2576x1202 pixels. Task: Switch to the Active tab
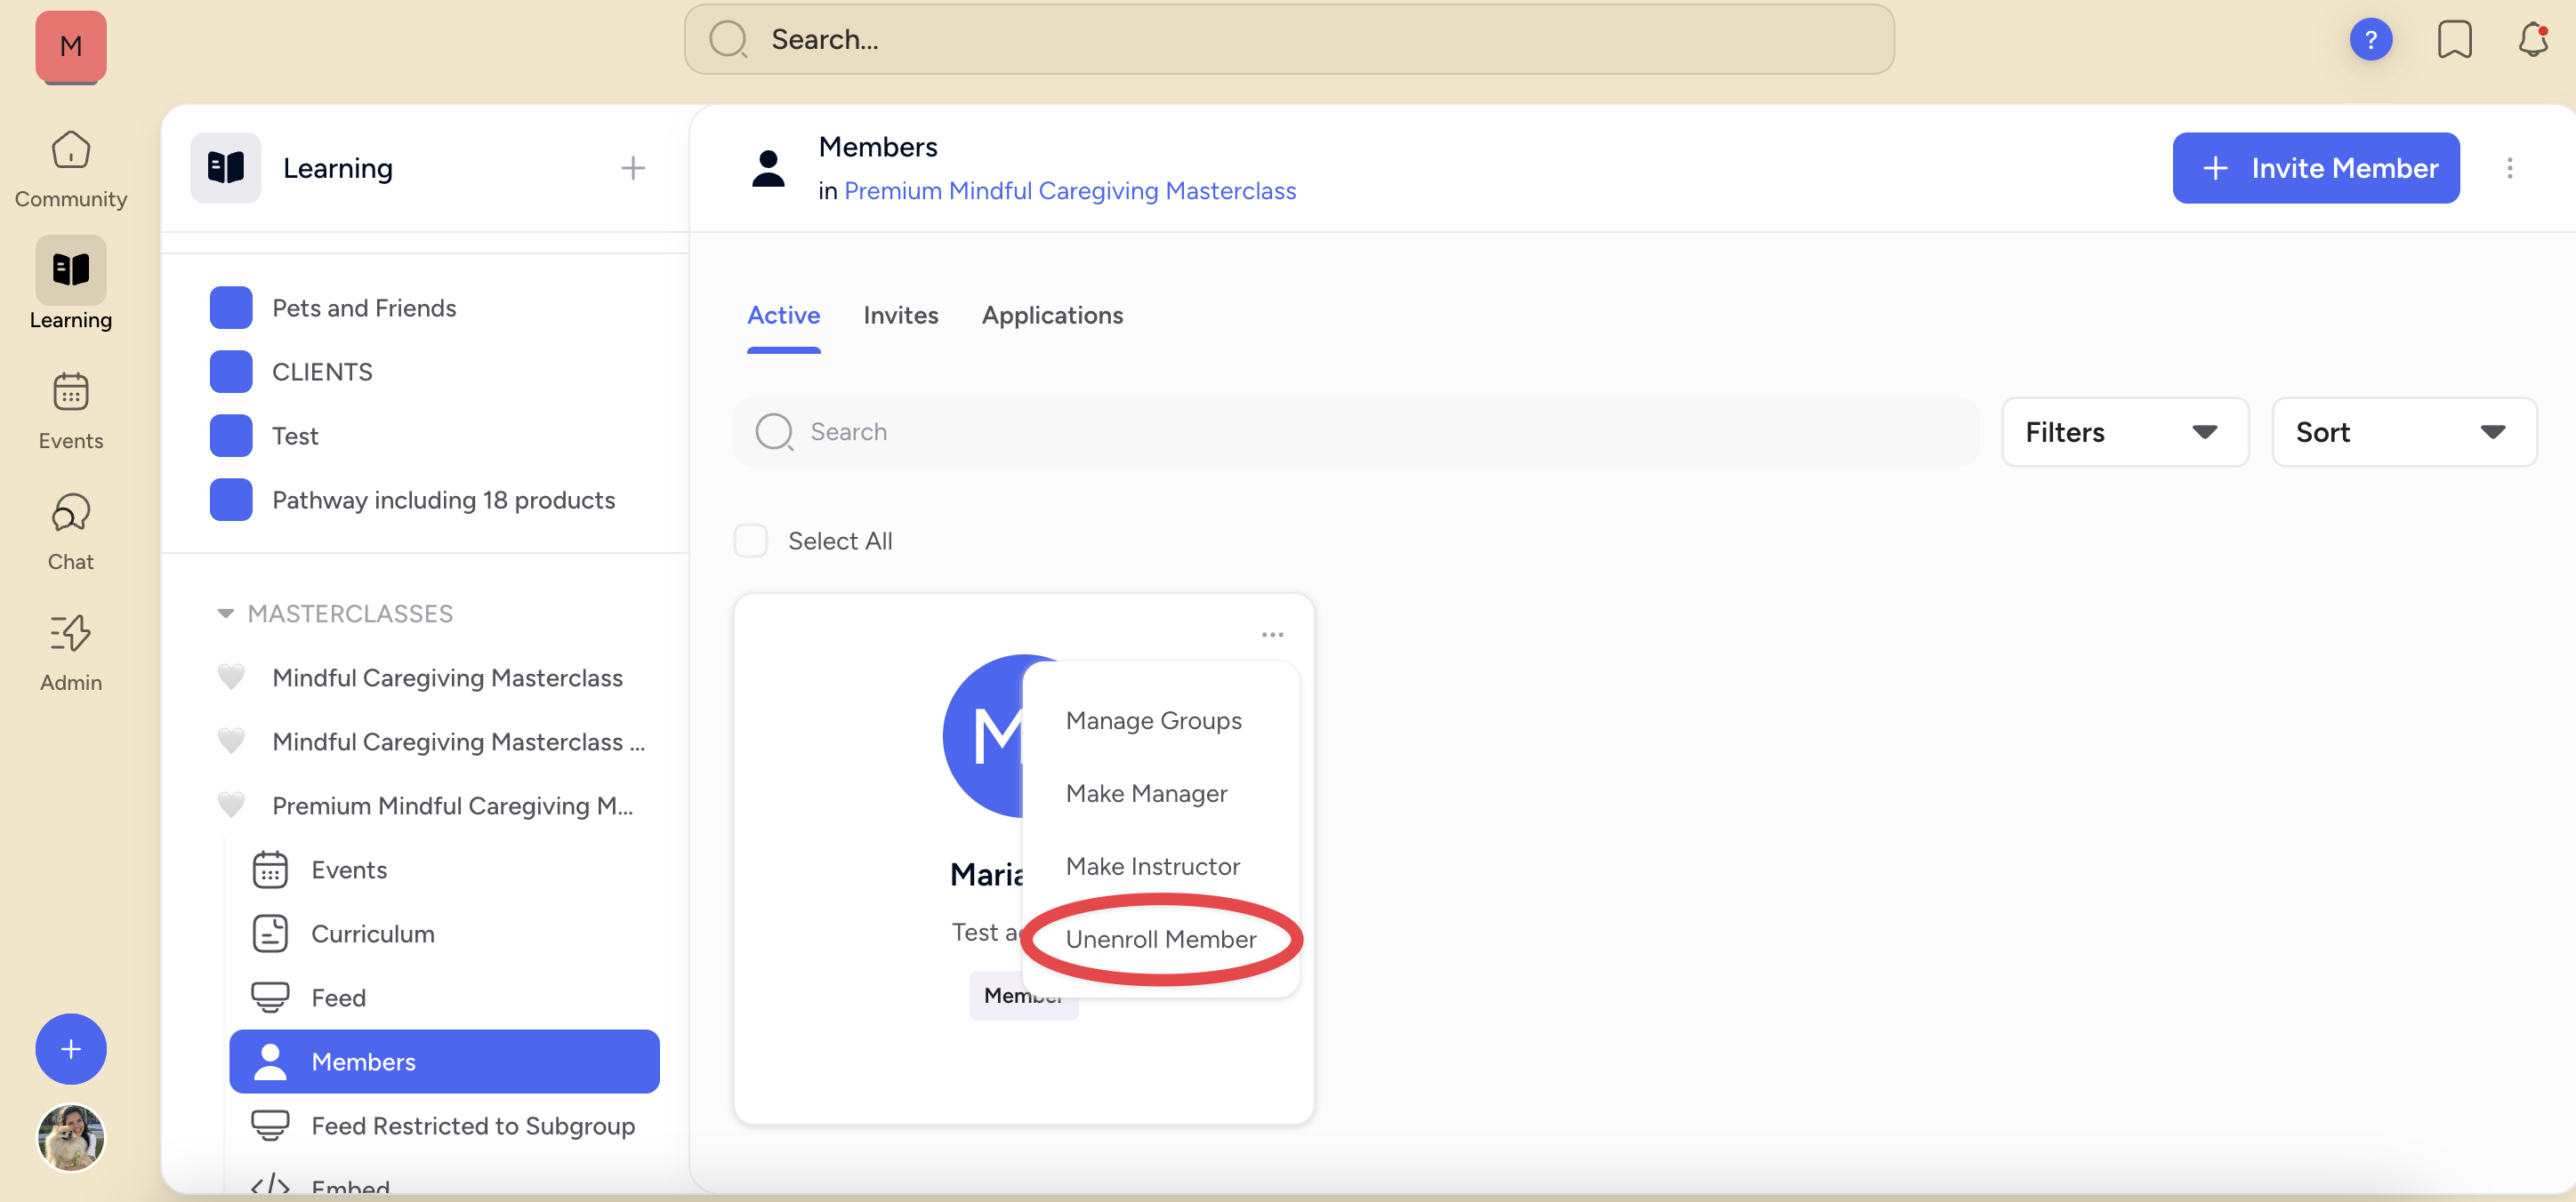pyautogui.click(x=784, y=316)
